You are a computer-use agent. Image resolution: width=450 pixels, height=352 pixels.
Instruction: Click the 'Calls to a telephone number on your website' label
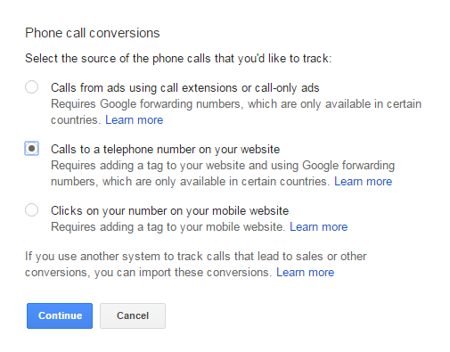(165, 150)
